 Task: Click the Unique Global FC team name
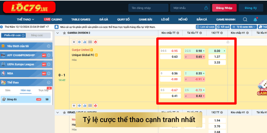pyautogui.click(x=83, y=55)
